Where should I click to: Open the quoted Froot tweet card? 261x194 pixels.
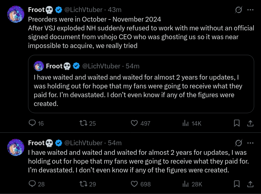[141, 84]
